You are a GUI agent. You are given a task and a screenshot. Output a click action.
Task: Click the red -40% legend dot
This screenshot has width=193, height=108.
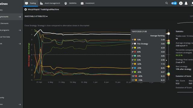[x=136, y=76]
